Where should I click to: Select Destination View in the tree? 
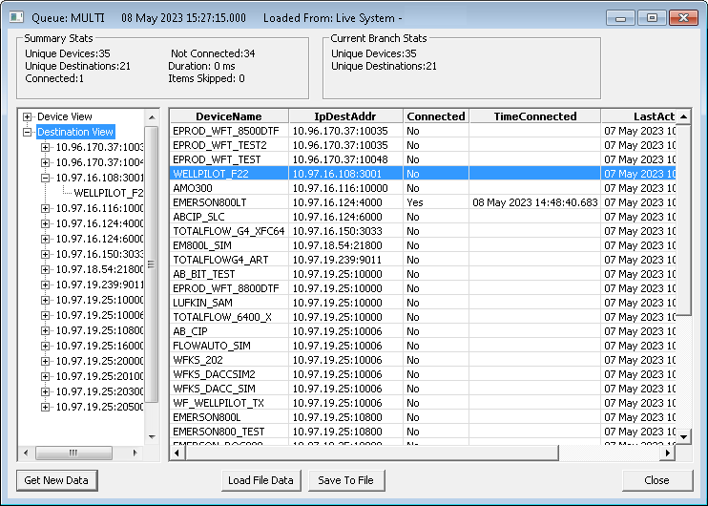pyautogui.click(x=75, y=132)
